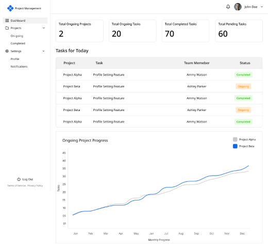
Task: Expand the John Doe account dropdown arrow
Action: pyautogui.click(x=262, y=7)
